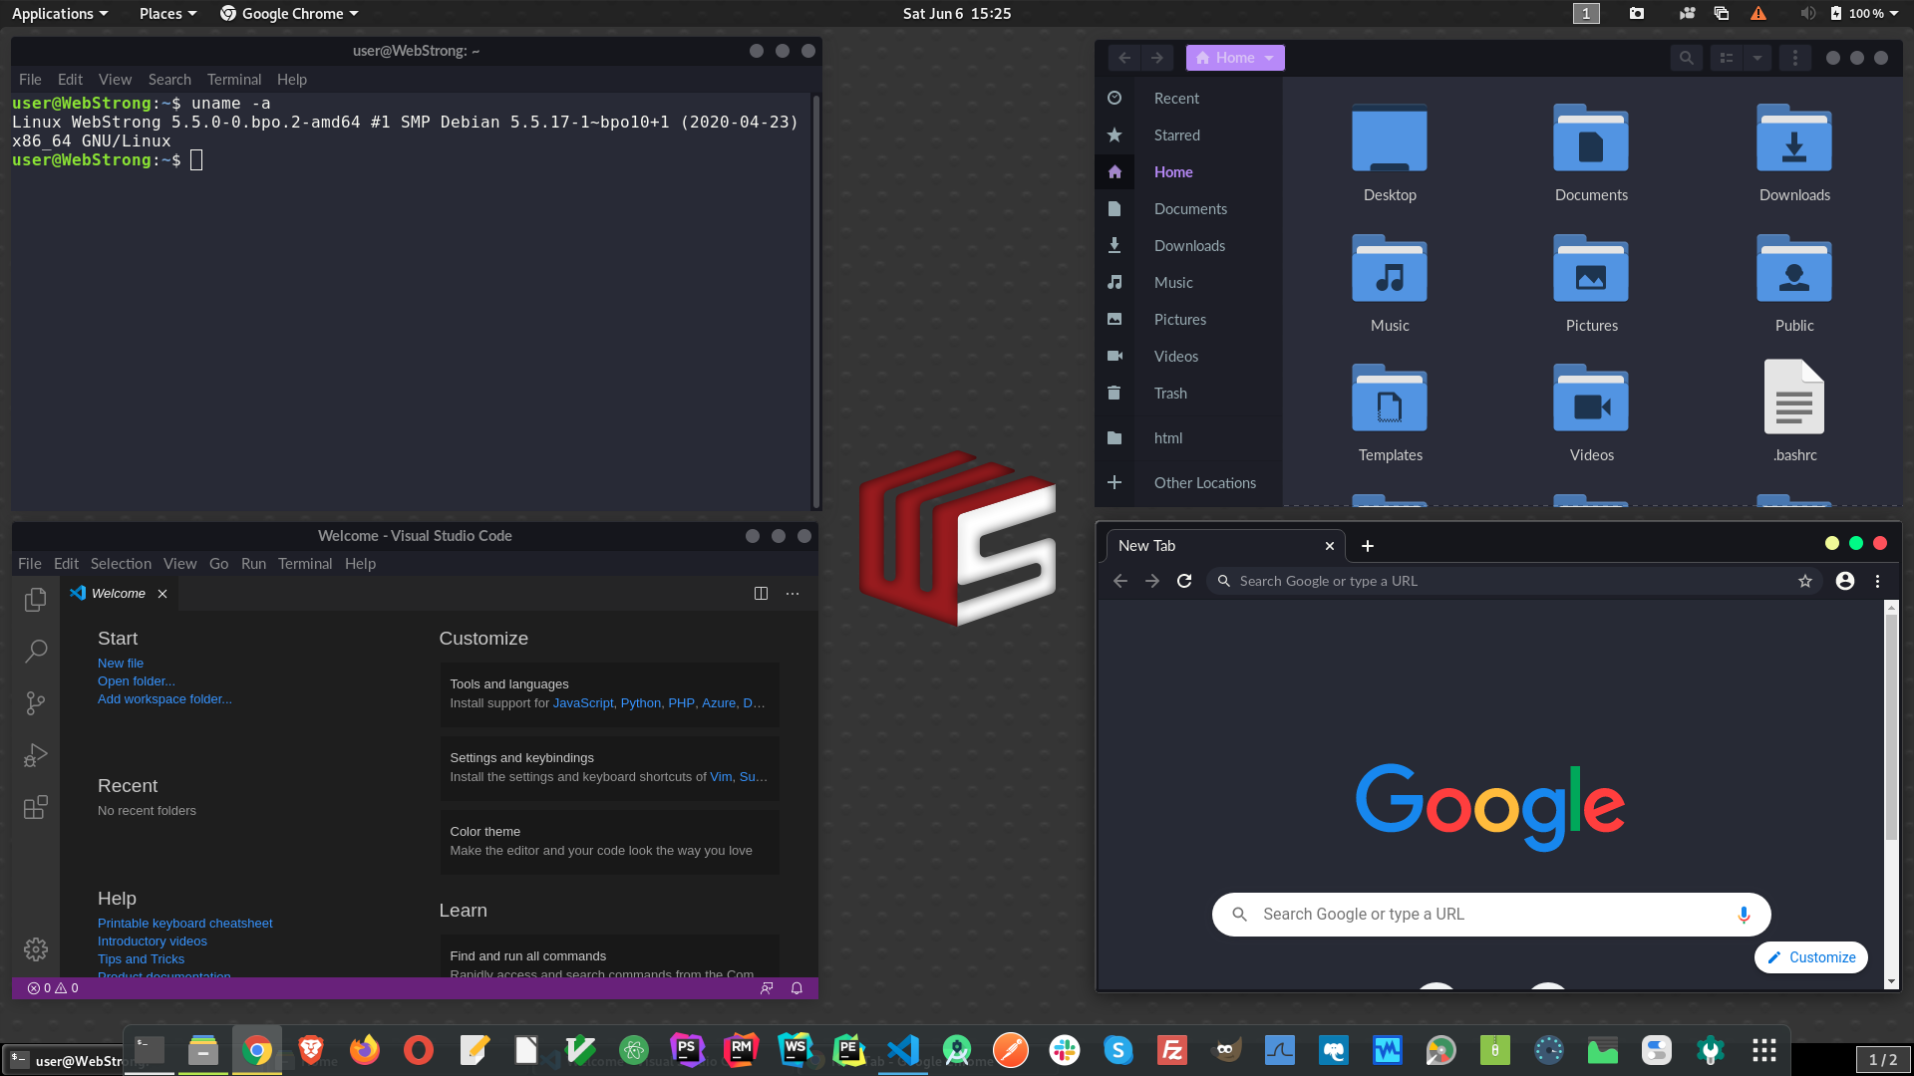Open Source Control view in VS Code
1914x1076 pixels.
(x=36, y=703)
